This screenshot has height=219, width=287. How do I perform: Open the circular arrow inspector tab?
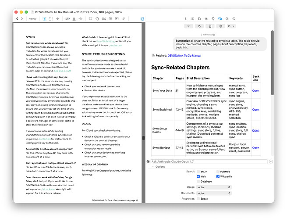[x=234, y=19]
